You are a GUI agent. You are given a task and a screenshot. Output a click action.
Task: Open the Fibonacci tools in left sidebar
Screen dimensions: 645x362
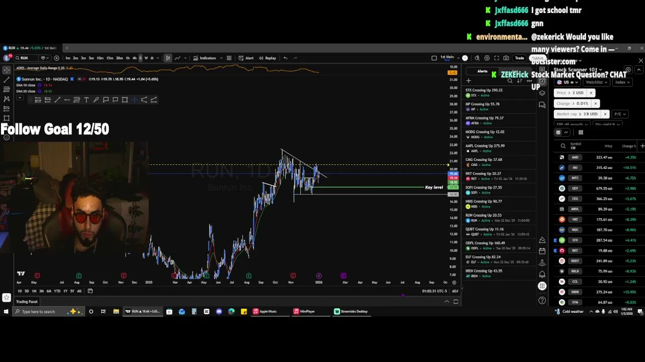pyautogui.click(x=7, y=89)
